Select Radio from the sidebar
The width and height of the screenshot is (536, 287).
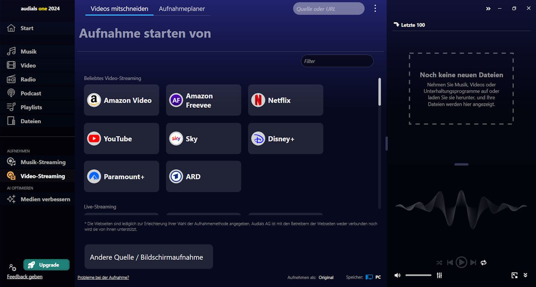click(27, 79)
